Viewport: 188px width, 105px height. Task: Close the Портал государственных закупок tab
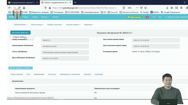70,3
